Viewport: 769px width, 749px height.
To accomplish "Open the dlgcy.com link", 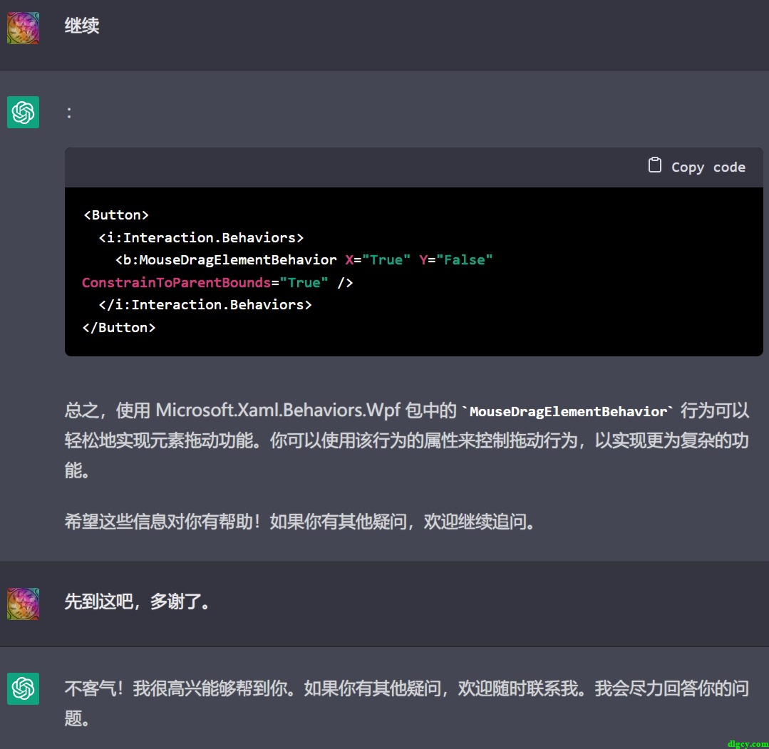I will (749, 743).
